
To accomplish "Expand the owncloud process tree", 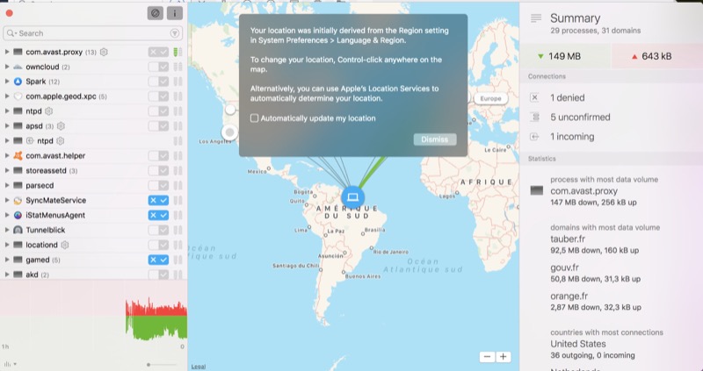I will click(x=7, y=67).
